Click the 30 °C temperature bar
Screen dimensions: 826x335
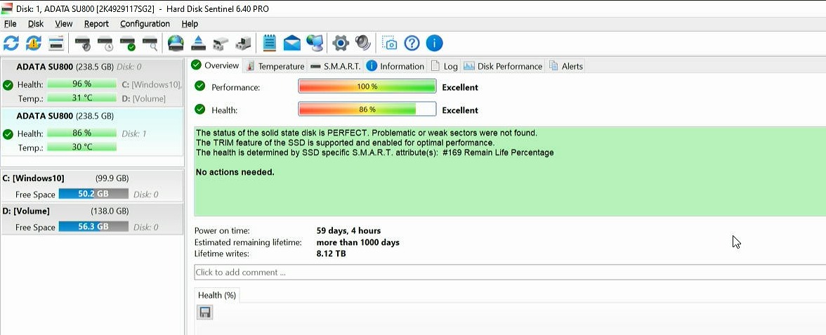click(x=81, y=147)
